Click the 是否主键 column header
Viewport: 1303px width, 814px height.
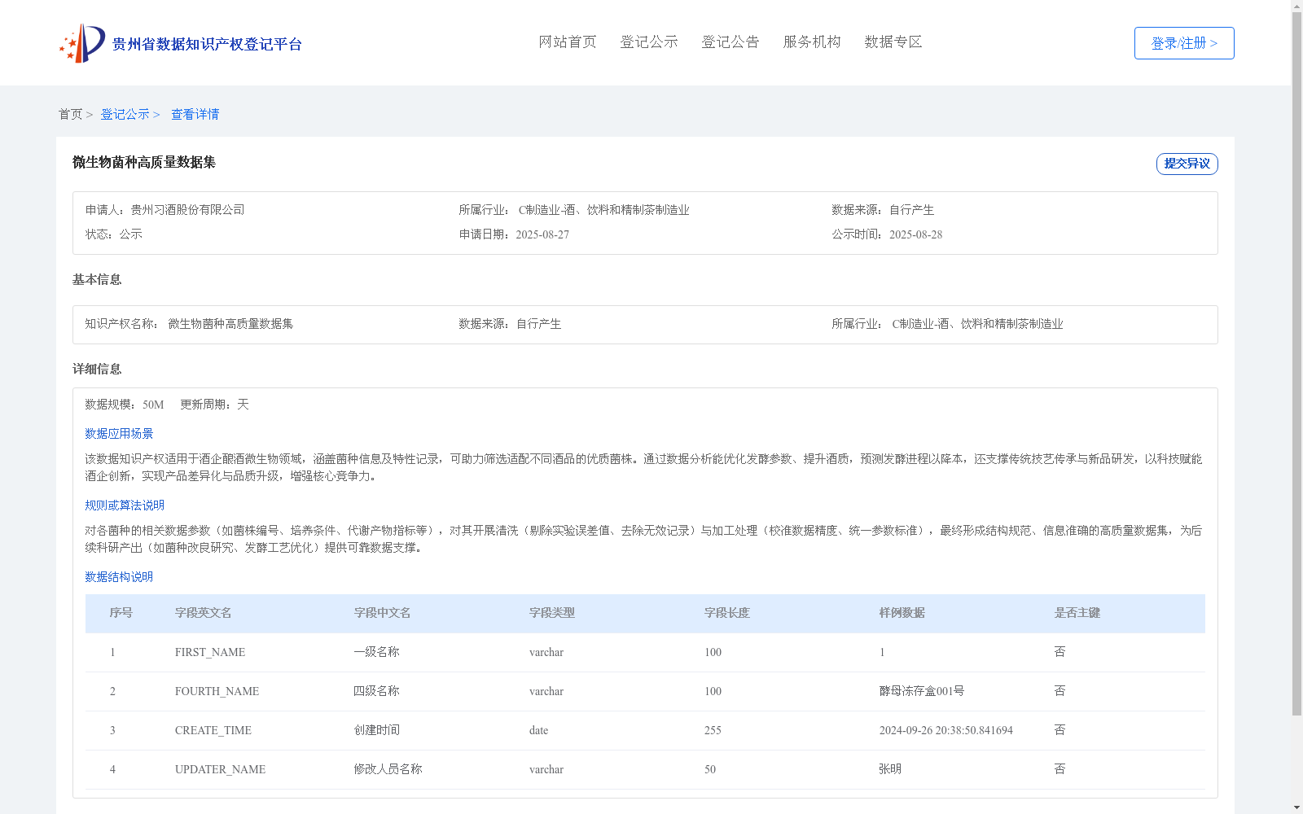click(x=1077, y=613)
